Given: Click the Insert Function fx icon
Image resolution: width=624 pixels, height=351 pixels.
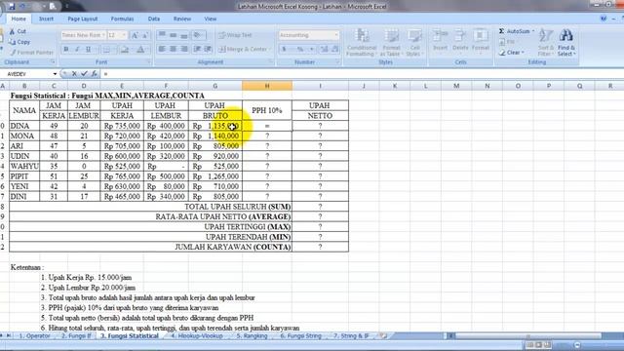Looking at the screenshot, I should 94,74.
